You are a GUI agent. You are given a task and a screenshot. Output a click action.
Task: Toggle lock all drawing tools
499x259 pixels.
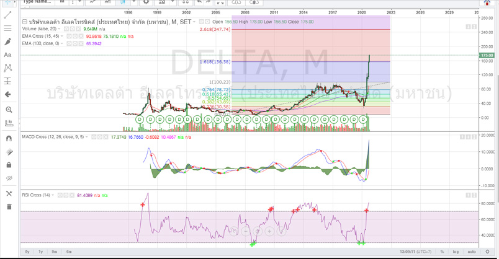(9, 165)
